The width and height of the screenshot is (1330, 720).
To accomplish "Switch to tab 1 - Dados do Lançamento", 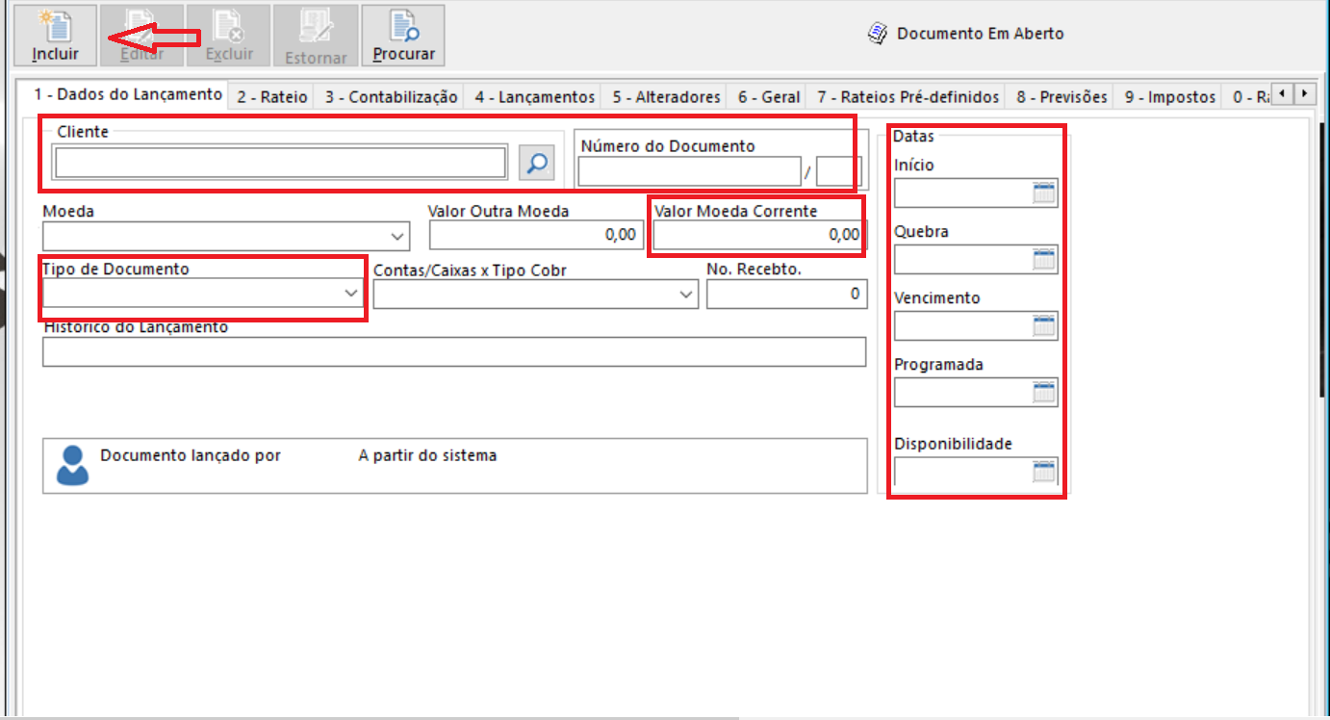I will click(x=127, y=94).
